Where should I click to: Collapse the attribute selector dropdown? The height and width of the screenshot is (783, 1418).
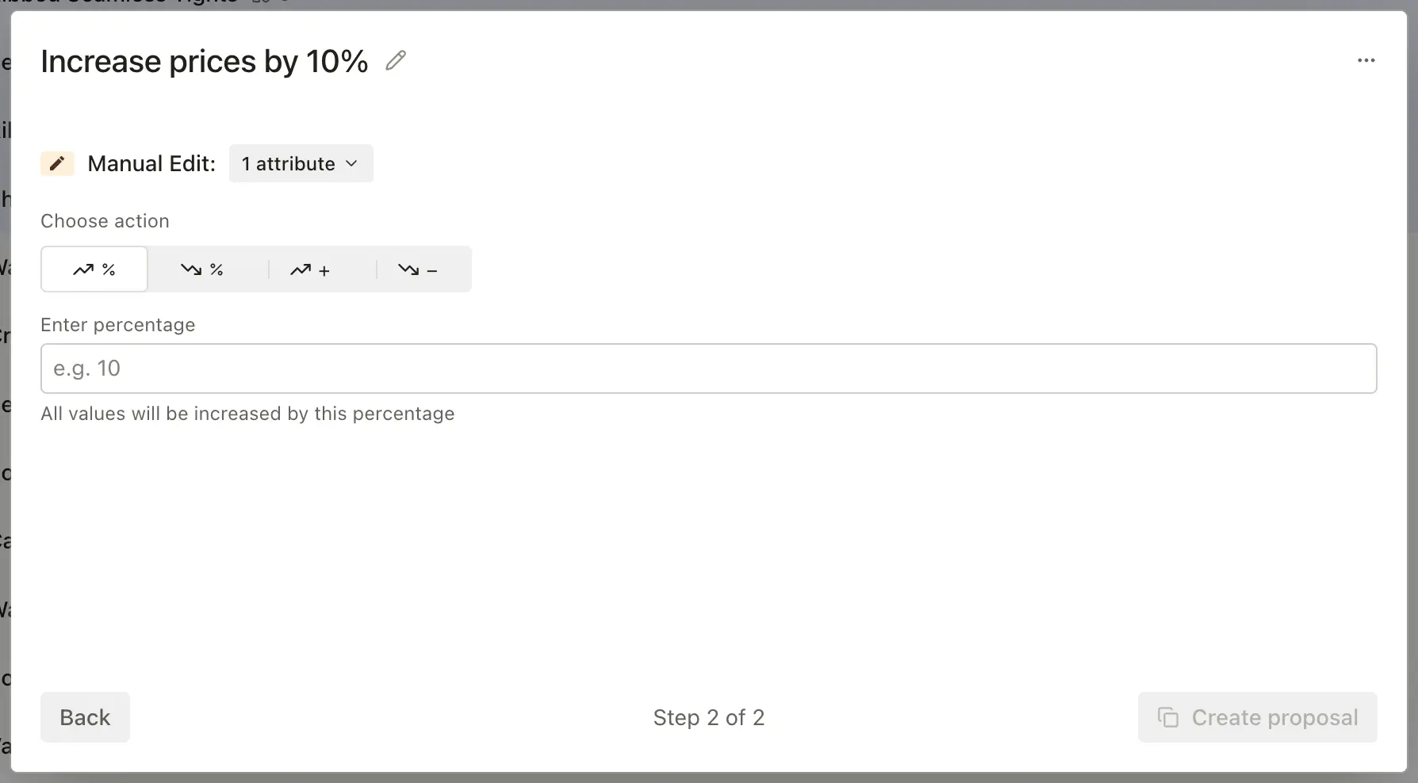352,163
